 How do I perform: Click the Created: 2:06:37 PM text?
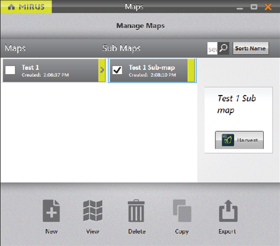(45, 75)
